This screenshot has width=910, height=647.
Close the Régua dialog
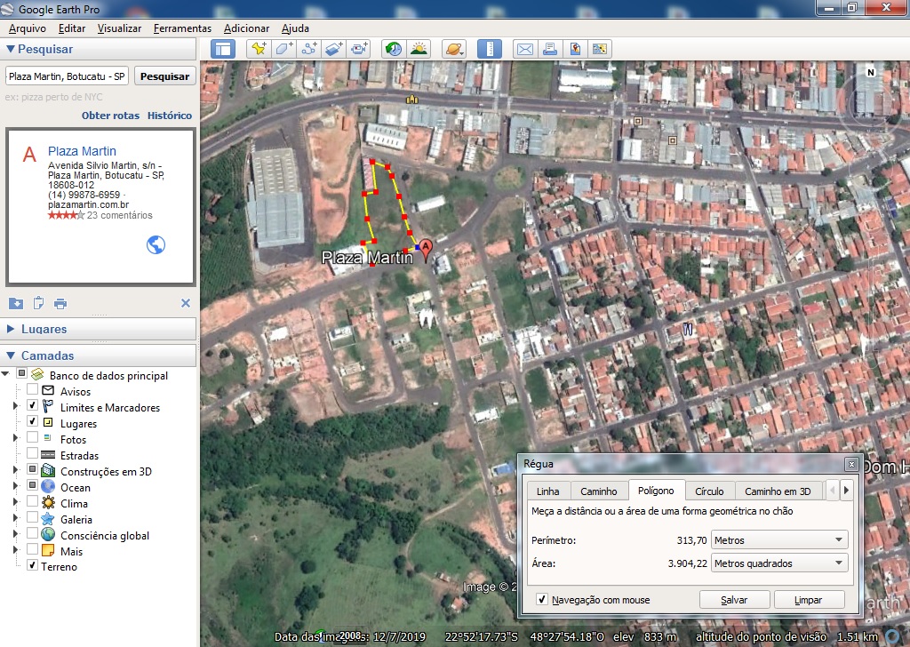pyautogui.click(x=851, y=464)
